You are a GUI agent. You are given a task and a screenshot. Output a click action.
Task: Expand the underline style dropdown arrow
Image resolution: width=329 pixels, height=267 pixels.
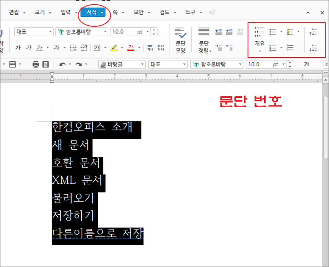pyautogui.click(x=48, y=48)
